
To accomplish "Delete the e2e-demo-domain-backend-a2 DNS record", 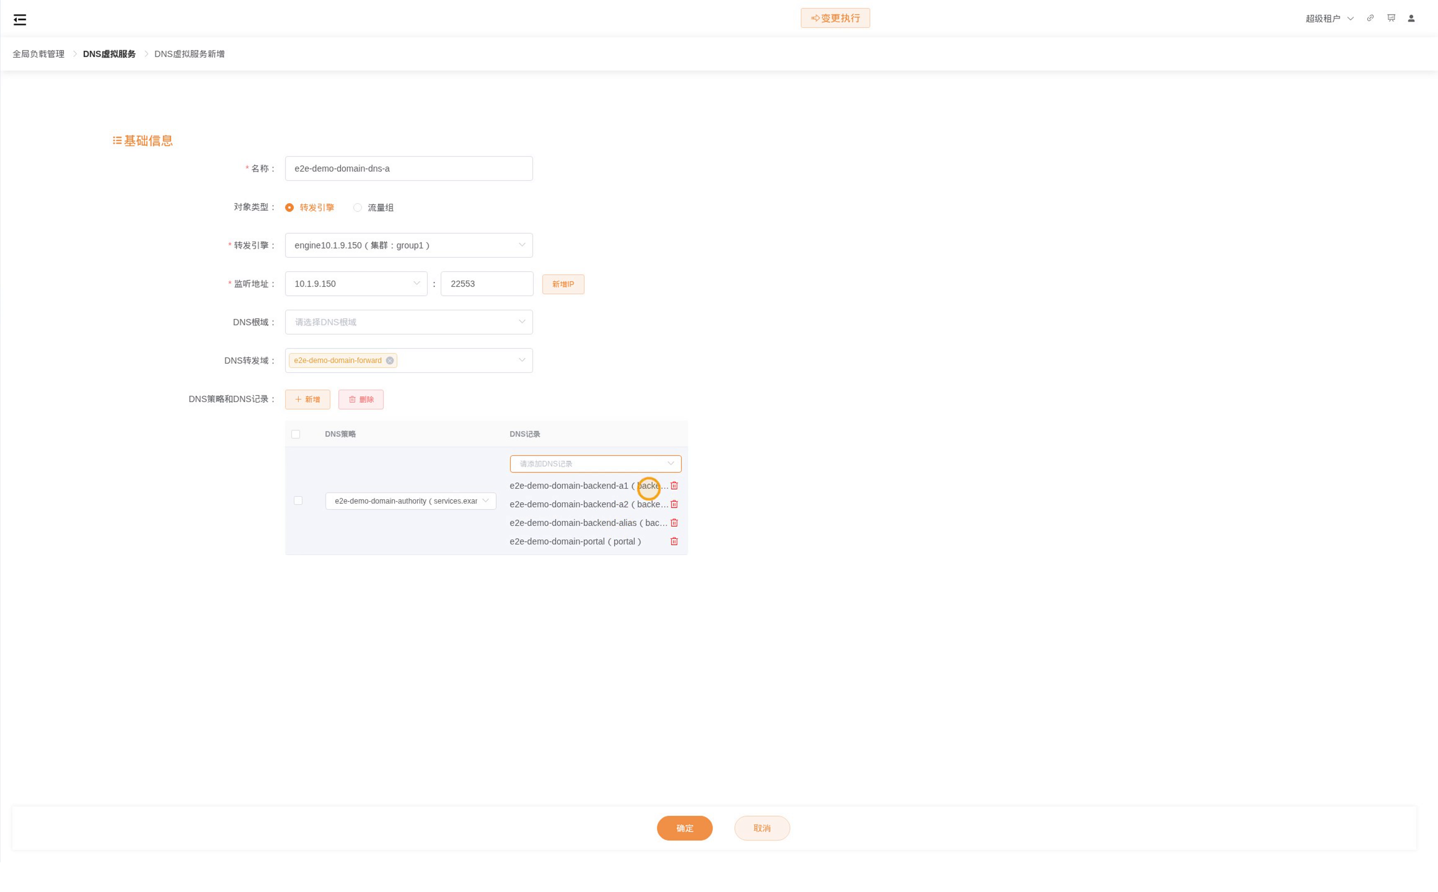I will (x=674, y=504).
